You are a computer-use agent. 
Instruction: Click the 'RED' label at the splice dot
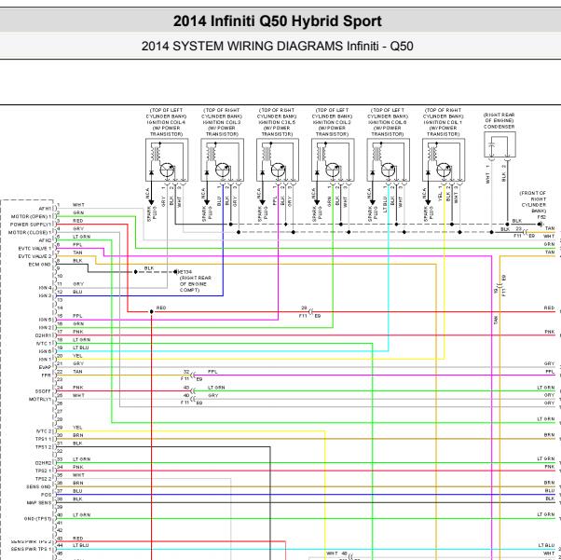pyautogui.click(x=161, y=308)
